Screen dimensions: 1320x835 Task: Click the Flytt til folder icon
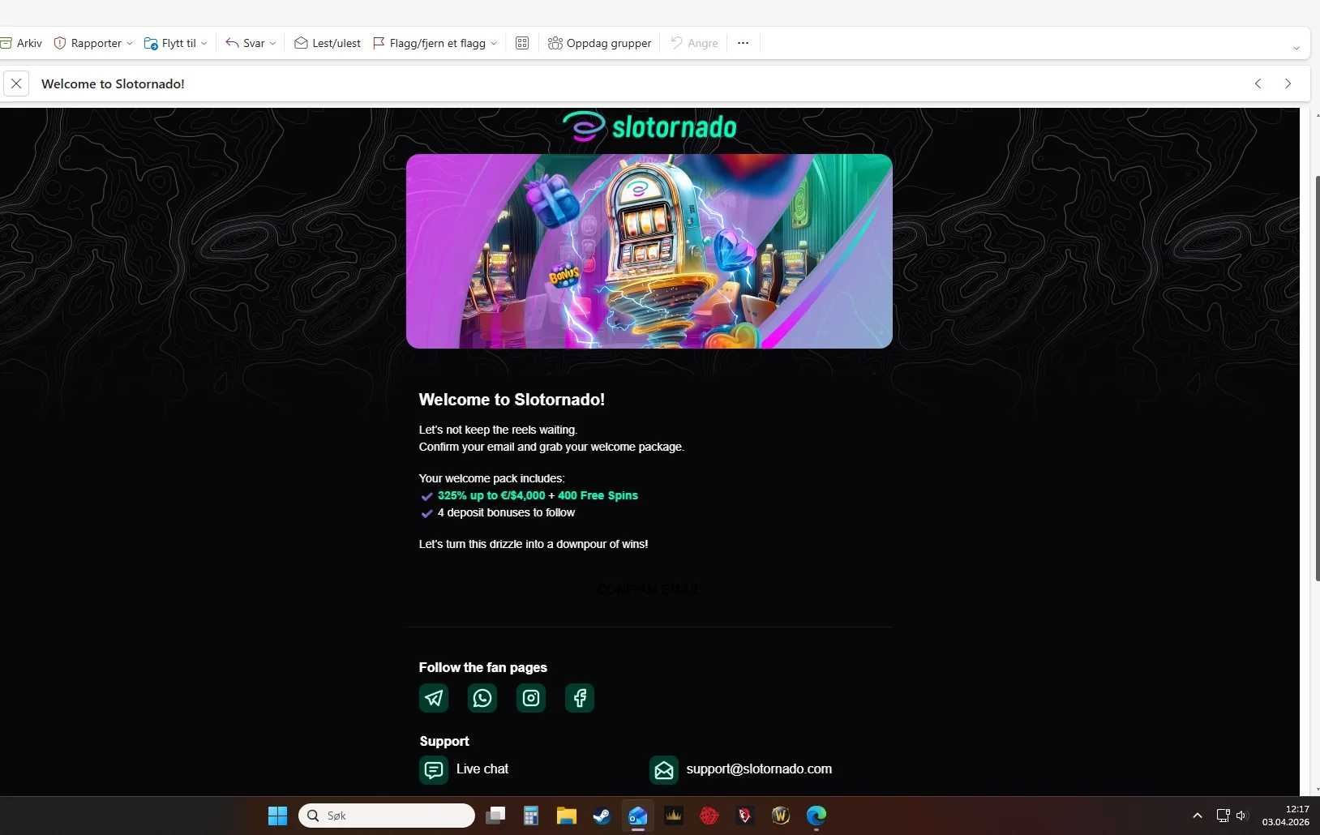click(x=151, y=43)
